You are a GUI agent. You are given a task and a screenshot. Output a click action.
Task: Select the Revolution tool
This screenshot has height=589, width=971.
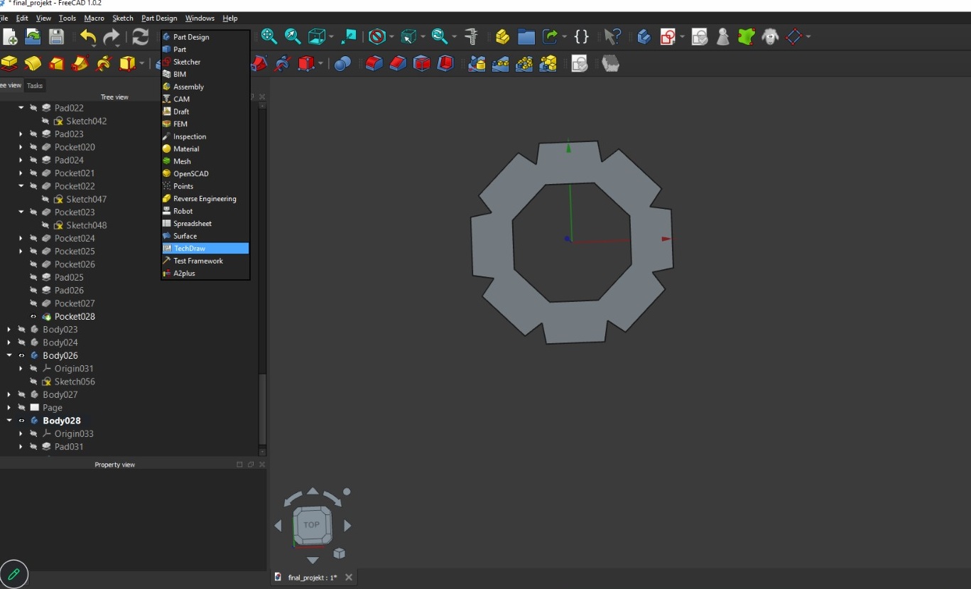point(33,64)
